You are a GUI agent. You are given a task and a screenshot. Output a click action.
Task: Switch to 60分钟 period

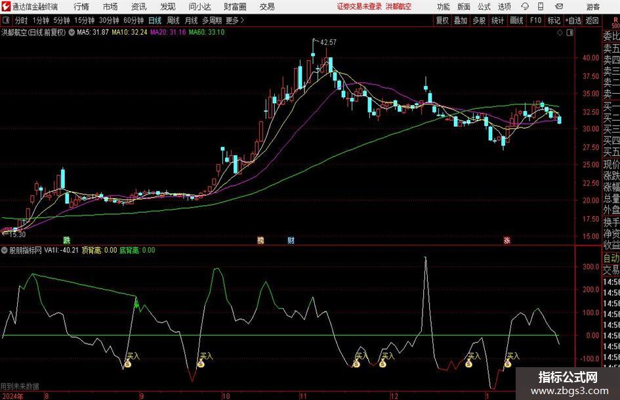pyautogui.click(x=133, y=20)
